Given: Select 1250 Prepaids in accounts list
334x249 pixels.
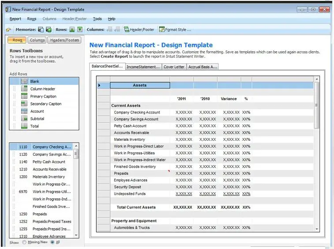Looking at the screenshot, I should (41, 214).
